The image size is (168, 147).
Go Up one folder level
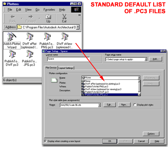(48, 19)
